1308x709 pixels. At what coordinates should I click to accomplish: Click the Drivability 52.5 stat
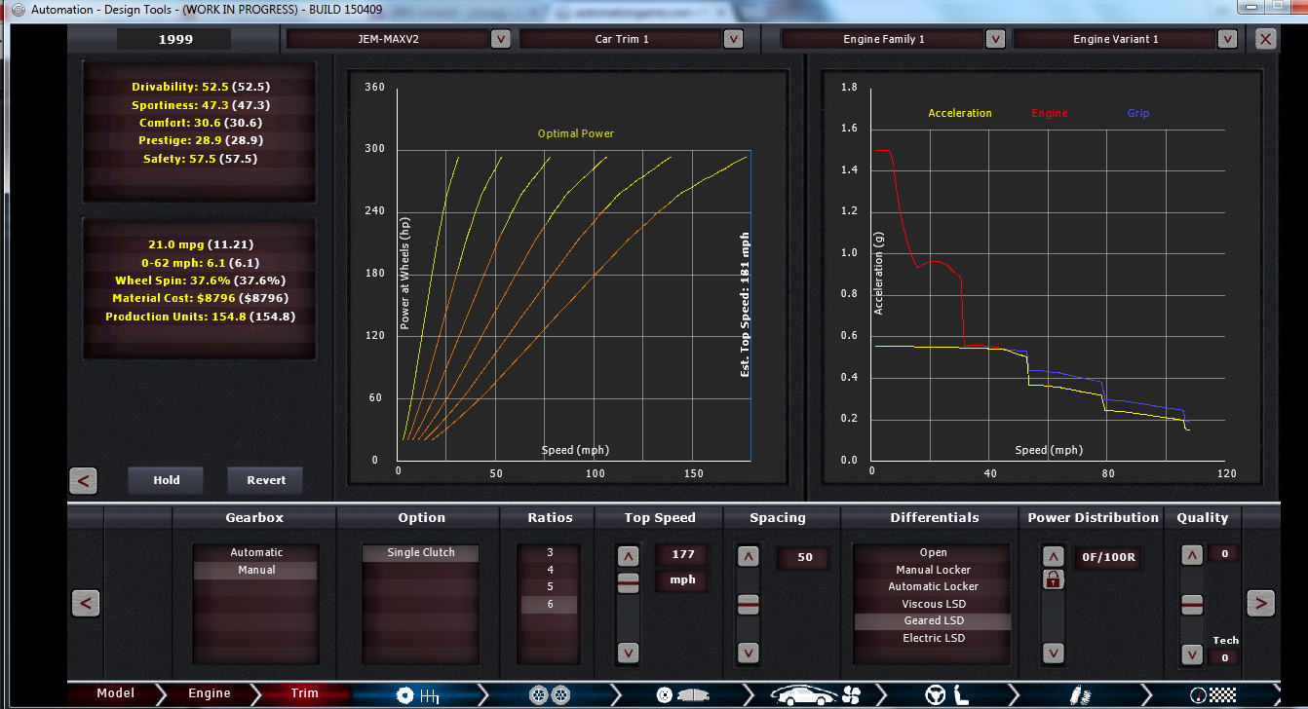point(200,87)
